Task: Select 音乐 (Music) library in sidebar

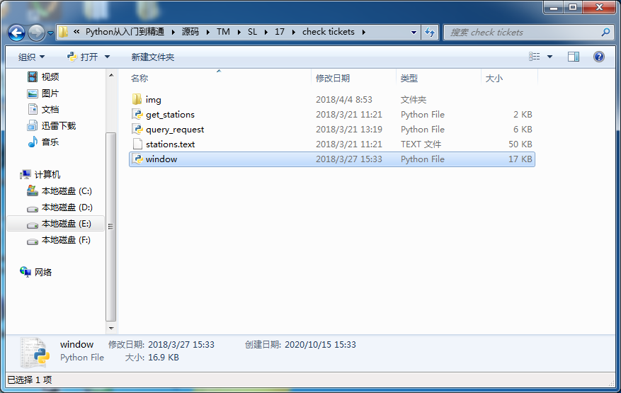Action: tap(42, 142)
